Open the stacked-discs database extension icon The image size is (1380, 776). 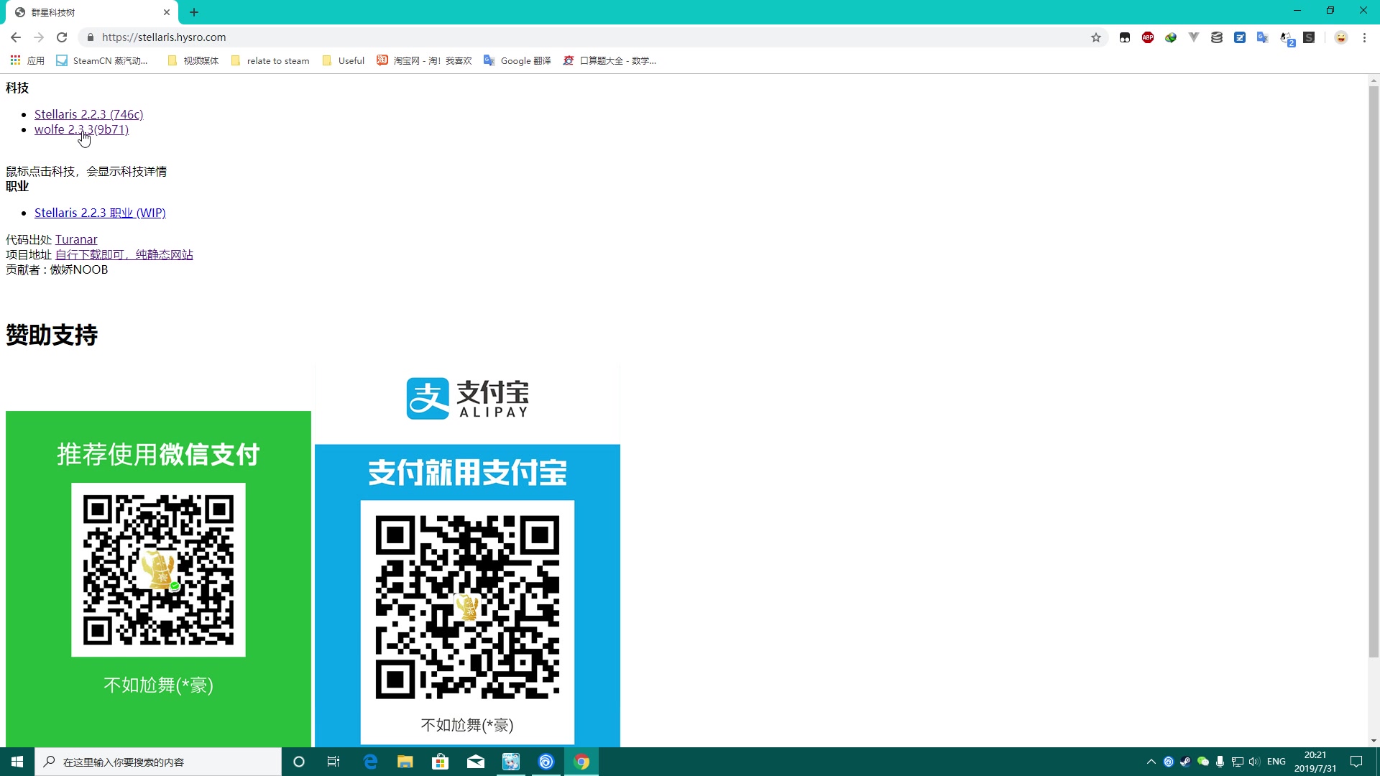(1217, 37)
